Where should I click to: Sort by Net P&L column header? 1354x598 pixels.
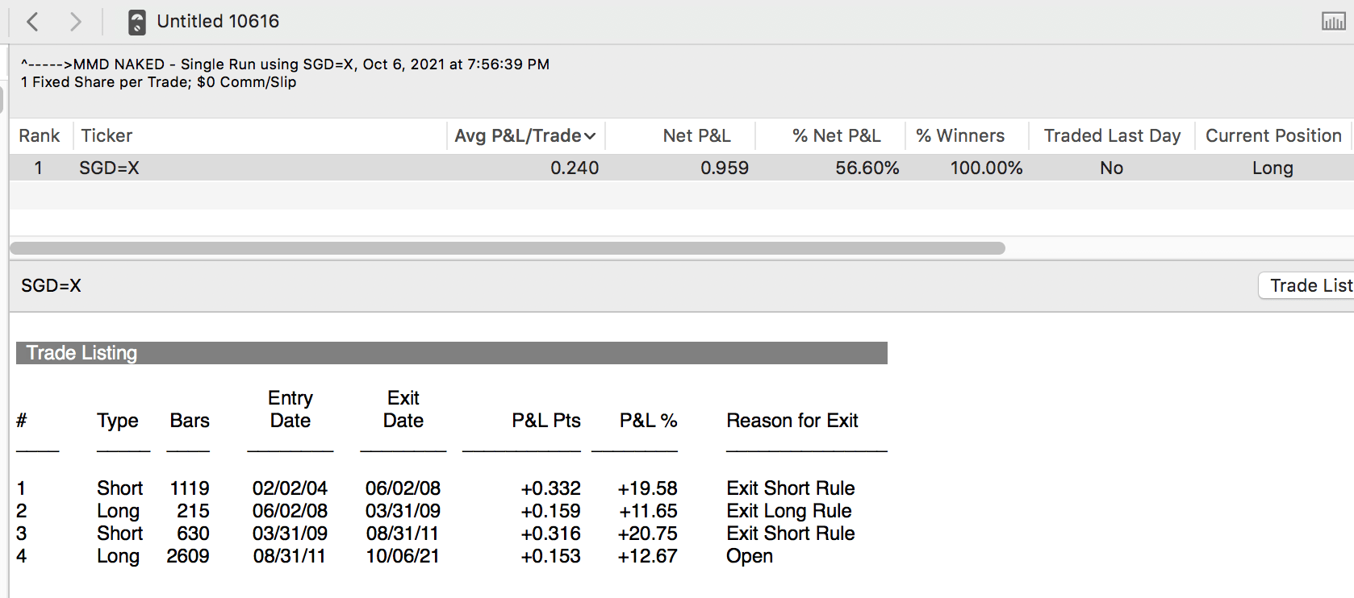pyautogui.click(x=696, y=136)
